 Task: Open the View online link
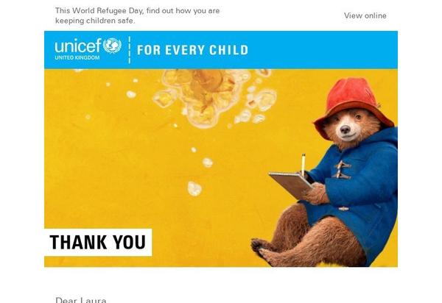(x=365, y=15)
